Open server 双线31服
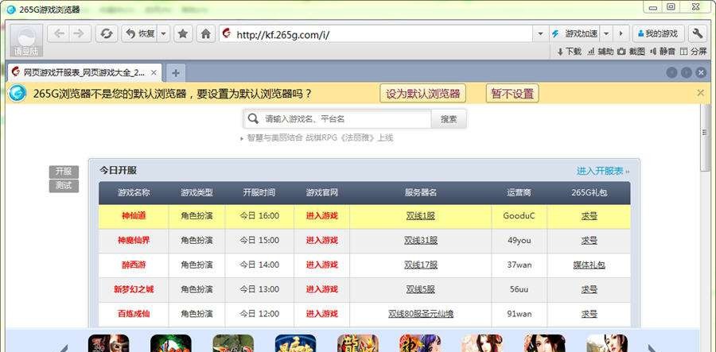The height and width of the screenshot is (352, 716). (x=421, y=240)
